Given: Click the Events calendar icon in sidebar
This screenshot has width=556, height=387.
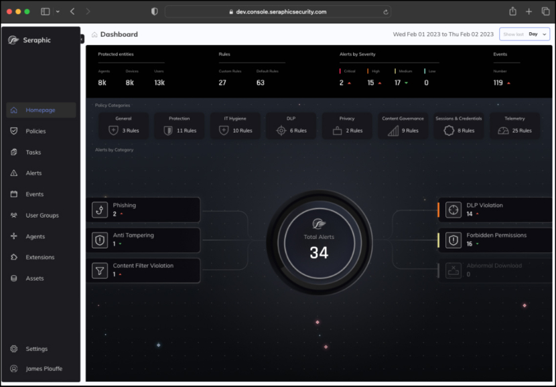Looking at the screenshot, I should click(x=14, y=194).
